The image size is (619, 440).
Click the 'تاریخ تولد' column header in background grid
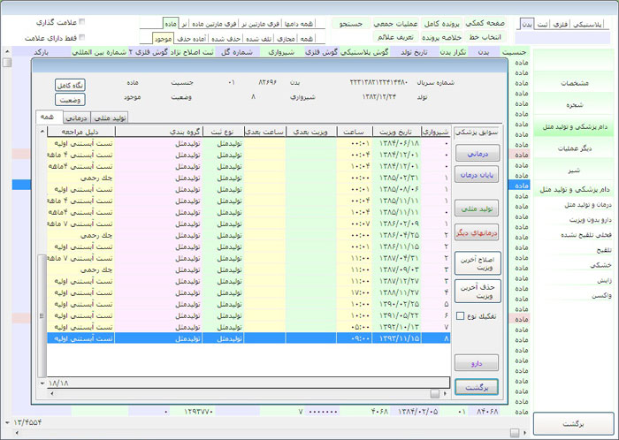[414, 52]
